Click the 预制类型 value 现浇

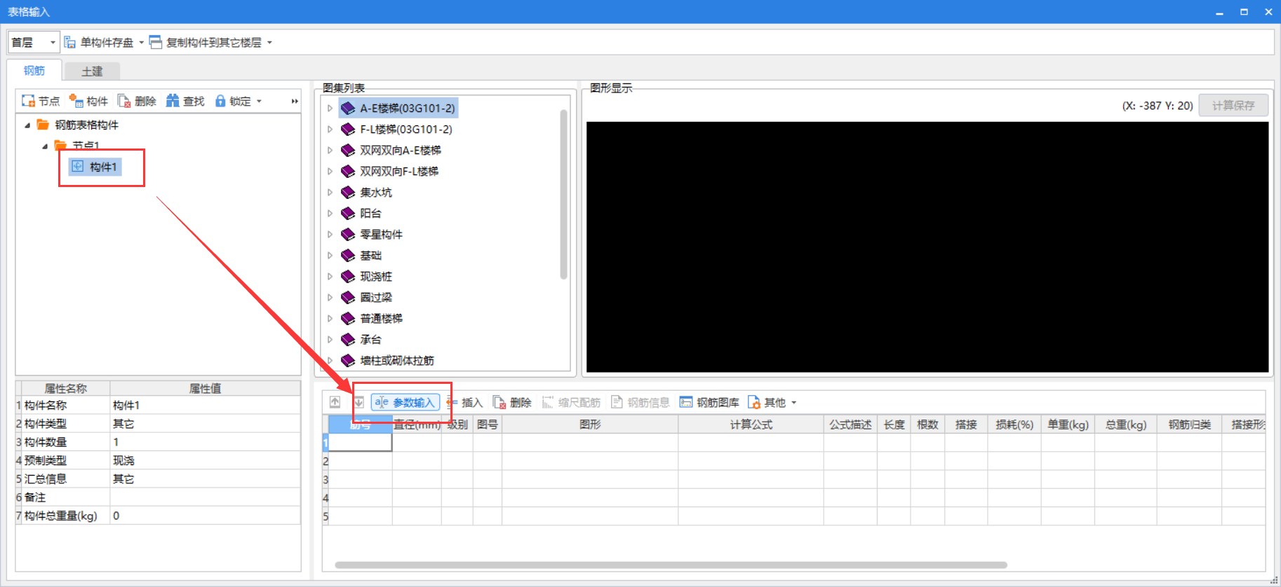[x=205, y=460]
